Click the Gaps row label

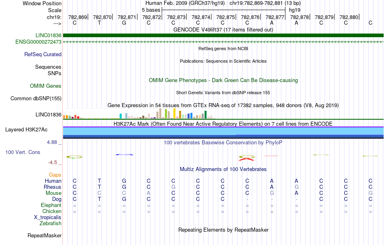click(x=55, y=175)
